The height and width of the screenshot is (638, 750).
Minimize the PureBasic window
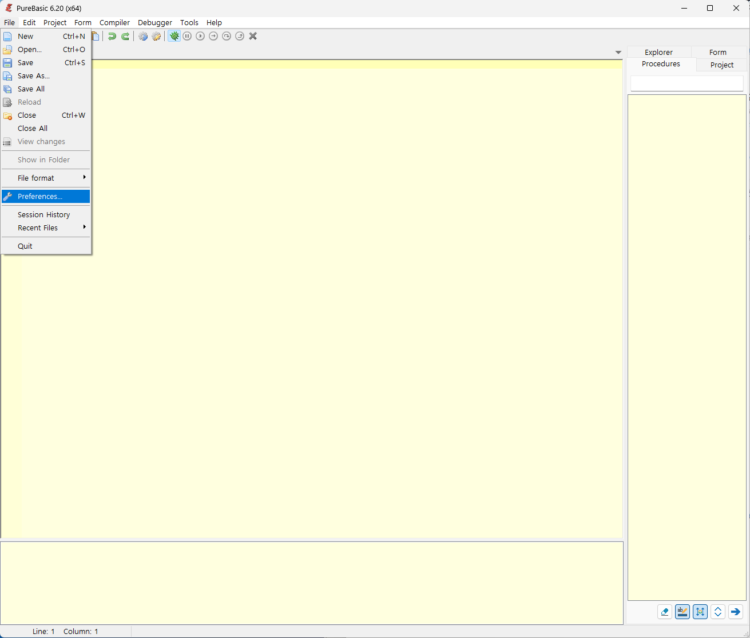684,8
